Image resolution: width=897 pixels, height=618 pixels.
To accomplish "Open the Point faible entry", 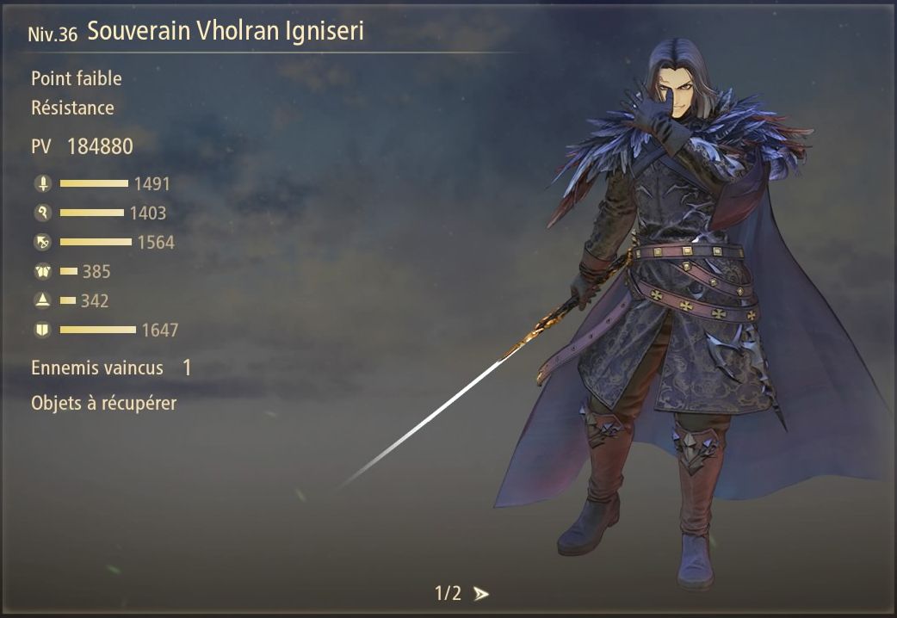I will (76, 78).
